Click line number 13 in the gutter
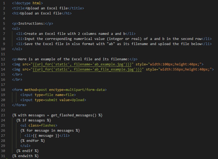218x159 pixels. [3, 64]
